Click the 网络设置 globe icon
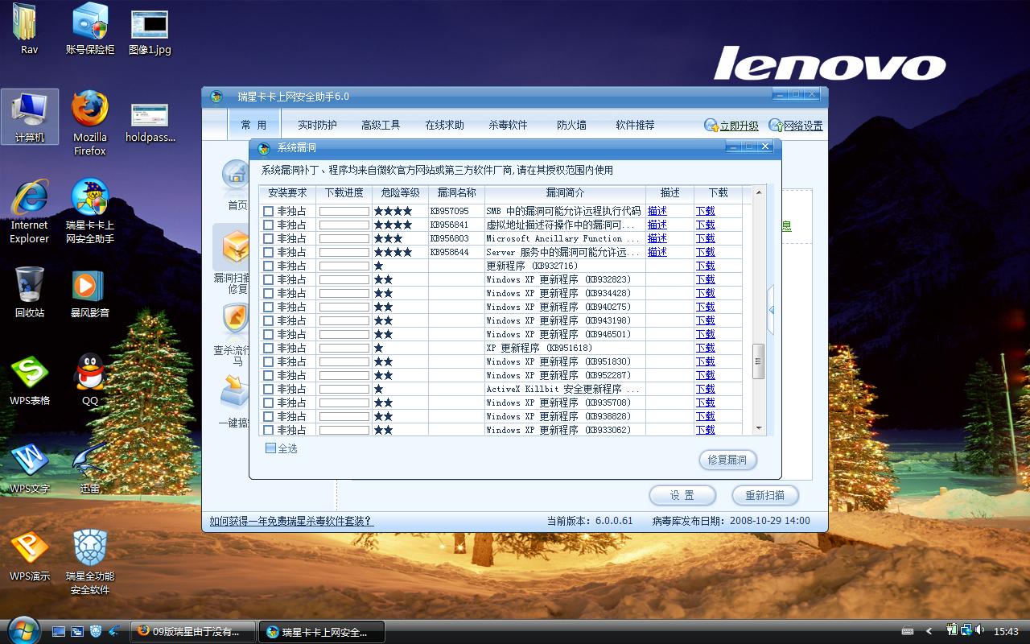The height and width of the screenshot is (644, 1030). 776,126
